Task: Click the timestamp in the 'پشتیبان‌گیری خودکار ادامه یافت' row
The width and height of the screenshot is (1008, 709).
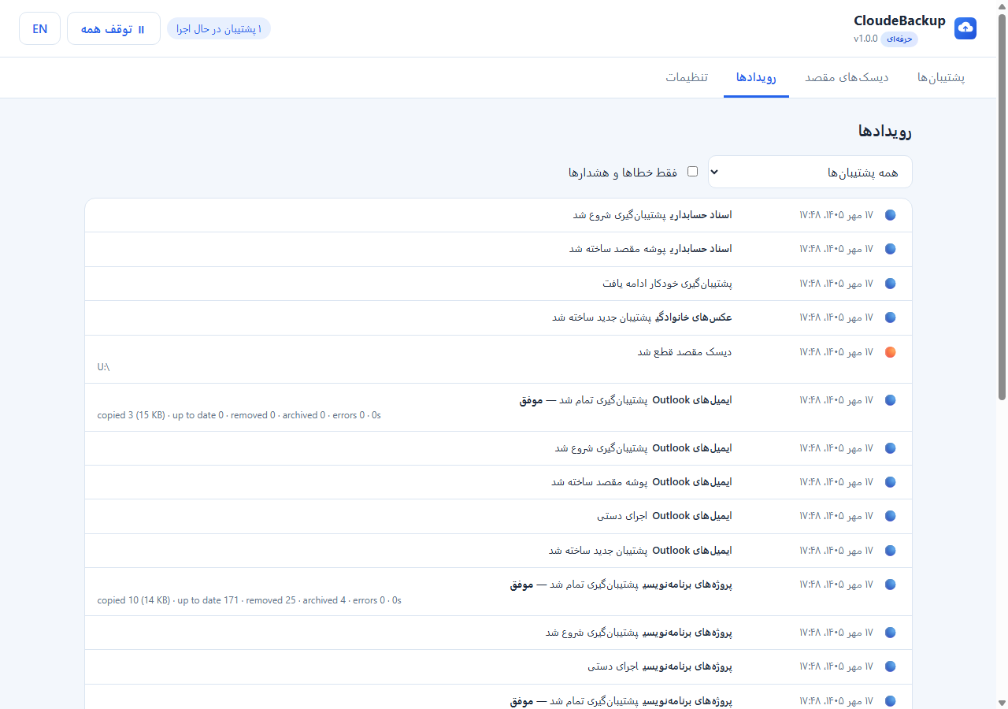Action: point(836,284)
